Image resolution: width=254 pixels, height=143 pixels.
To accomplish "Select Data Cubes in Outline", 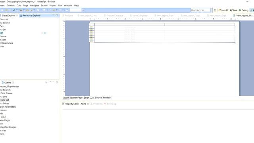I will pyautogui.click(x=4, y=103).
